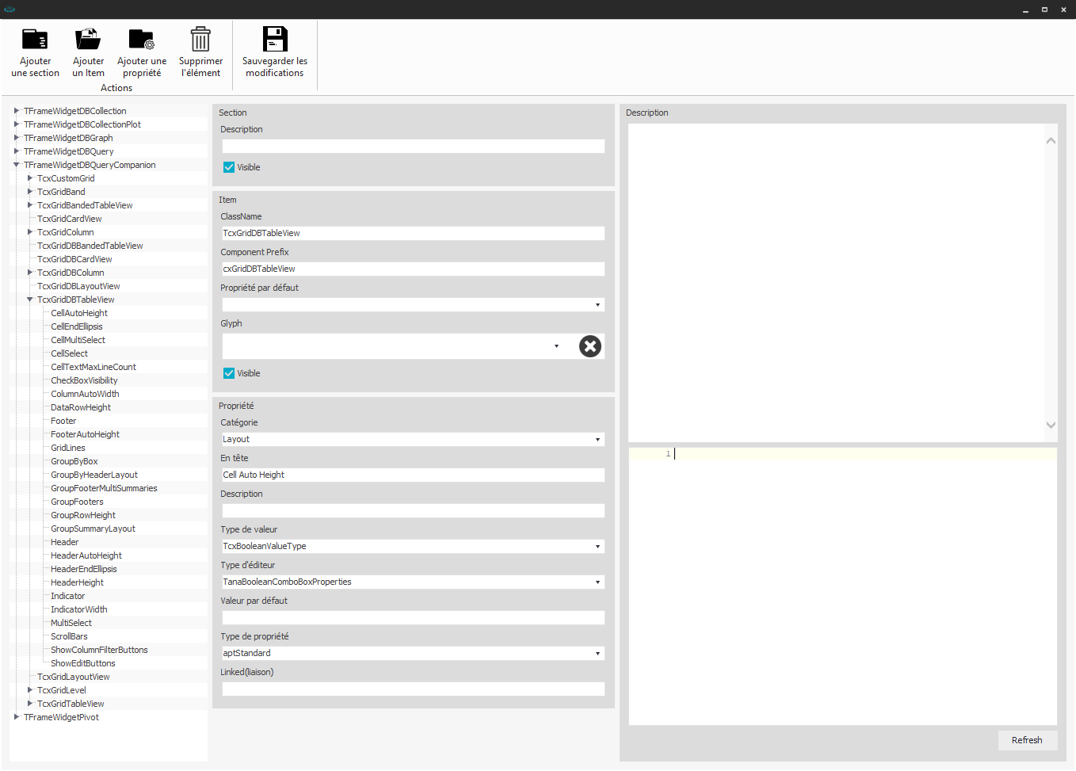This screenshot has width=1076, height=771.
Task: Click the Section Description input field
Action: (x=413, y=147)
